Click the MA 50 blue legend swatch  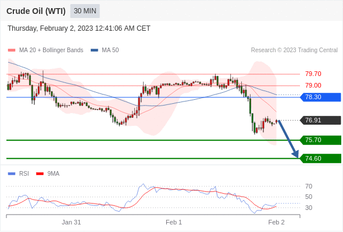tap(94, 50)
